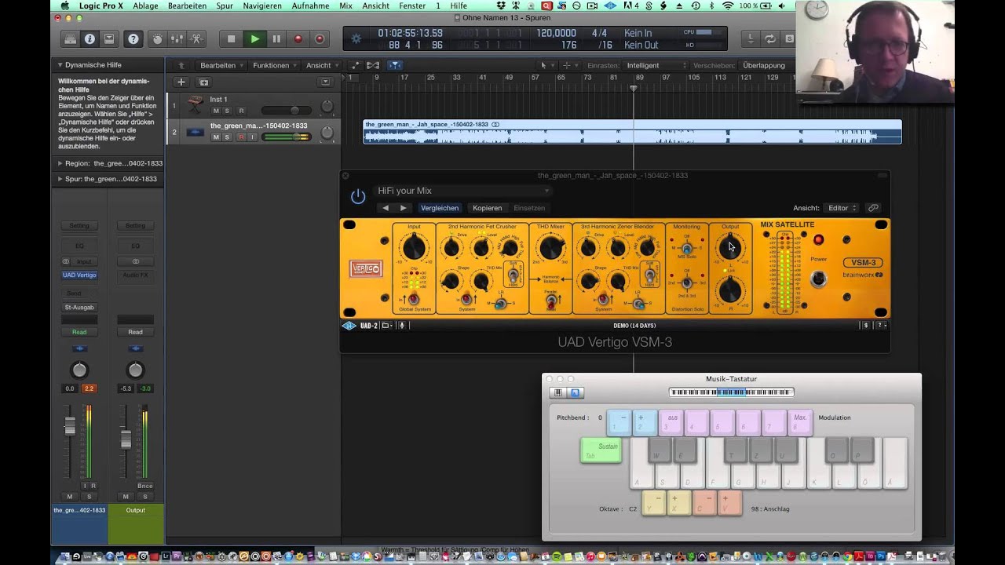Switch Musik-Tastatur to piano keys view

558,392
